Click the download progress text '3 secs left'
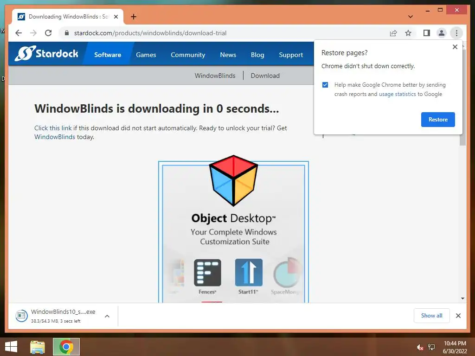 71,321
